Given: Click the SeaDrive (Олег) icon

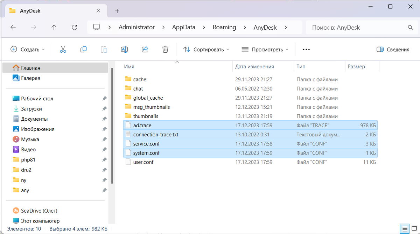Looking at the screenshot, I should pyautogui.click(x=16, y=211).
